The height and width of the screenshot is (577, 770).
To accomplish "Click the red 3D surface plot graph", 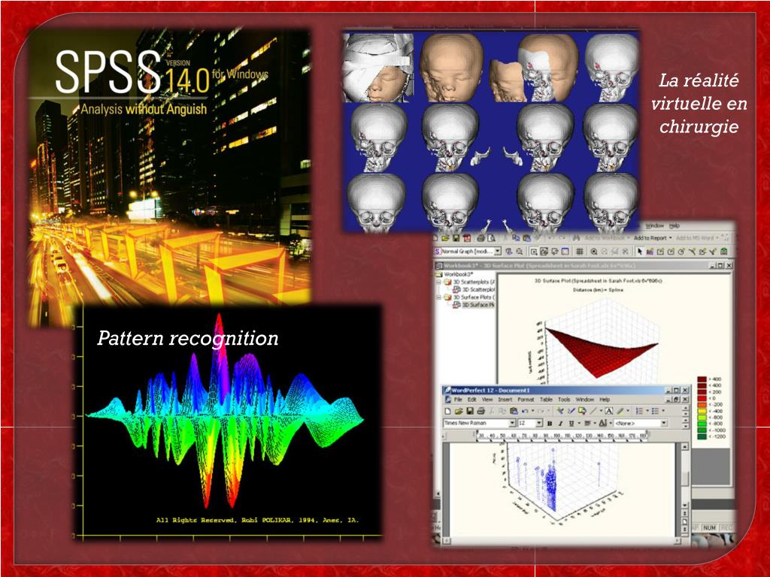I will [602, 351].
